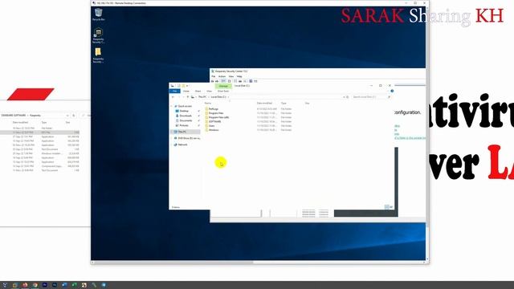Go up one folder level
The height and width of the screenshot is (289, 514).
click(x=187, y=97)
